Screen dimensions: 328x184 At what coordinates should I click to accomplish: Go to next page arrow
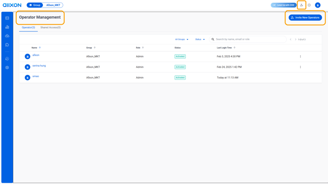(296, 39)
